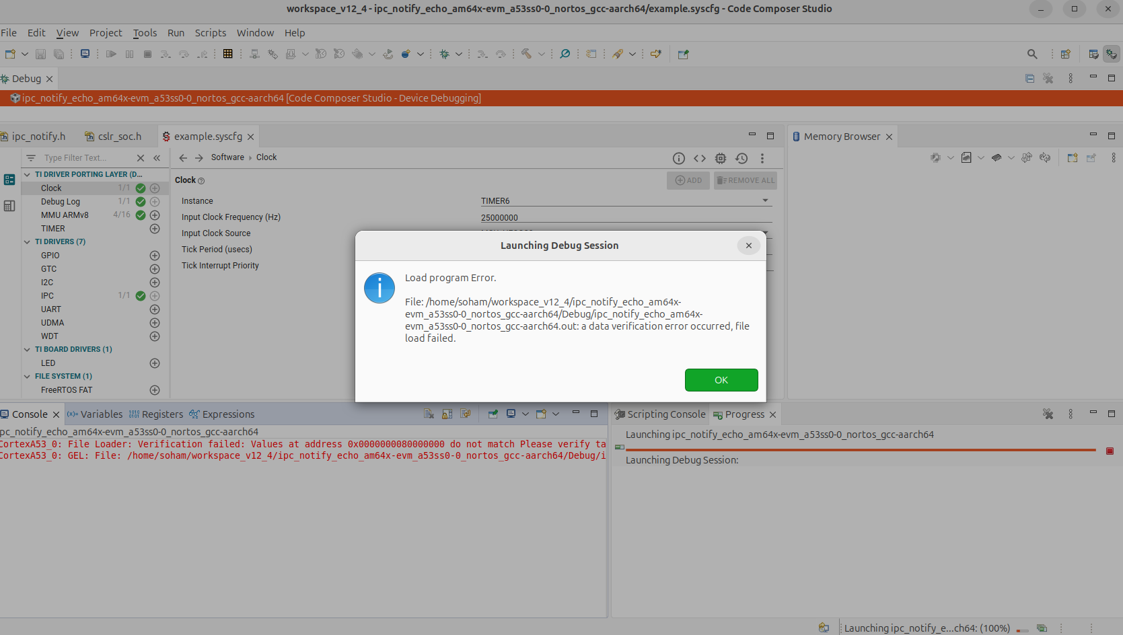Click the Save All toolbar icon

click(59, 54)
